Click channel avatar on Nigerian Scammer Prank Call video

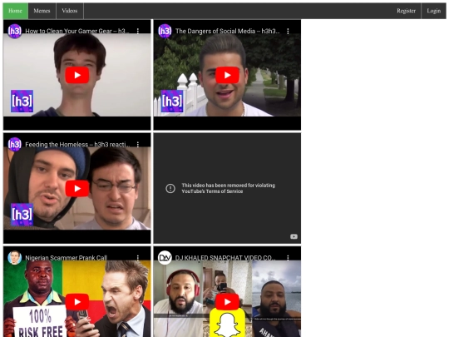click(15, 258)
